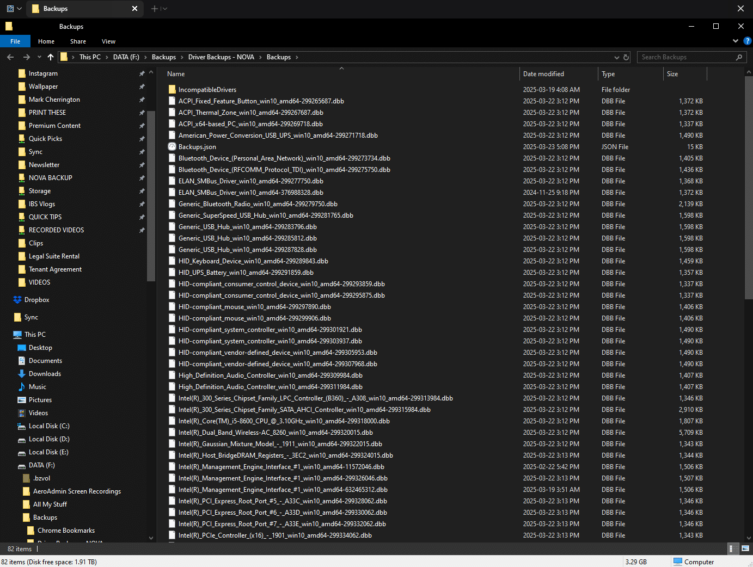753x567 pixels.
Task: Open the File menu
Action: tap(15, 41)
